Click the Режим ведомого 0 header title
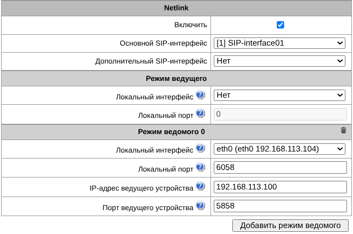353x234 pixels. pyautogui.click(x=176, y=131)
